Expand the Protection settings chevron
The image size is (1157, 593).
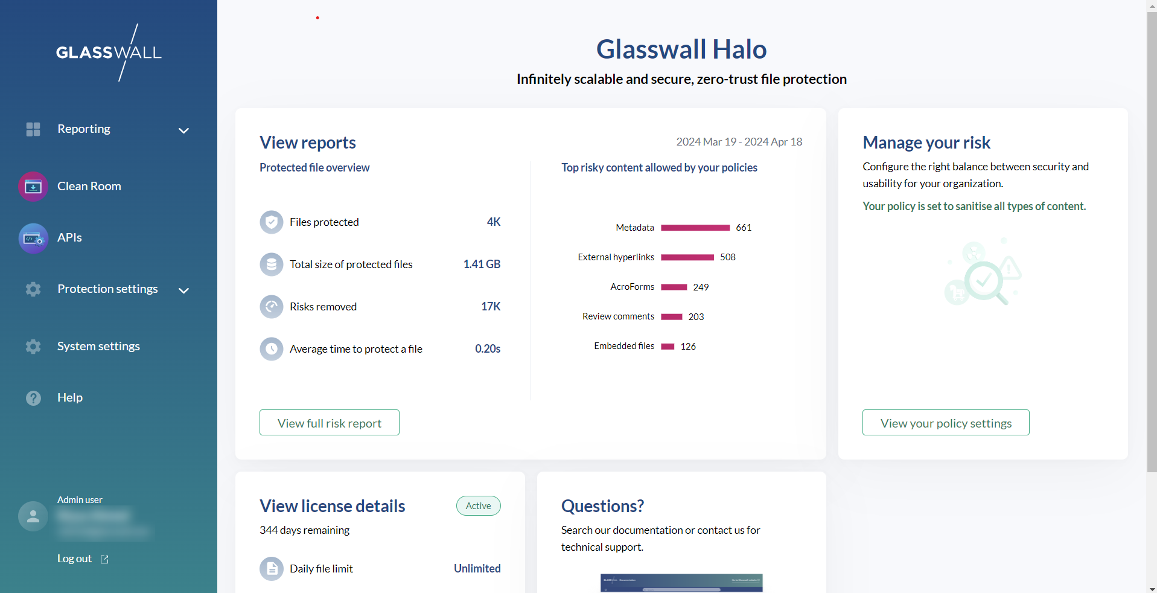point(184,290)
